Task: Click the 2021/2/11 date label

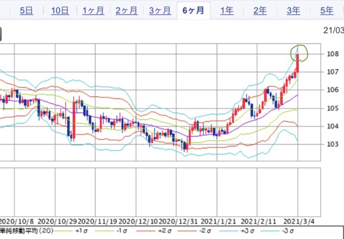Action: pyautogui.click(x=259, y=222)
